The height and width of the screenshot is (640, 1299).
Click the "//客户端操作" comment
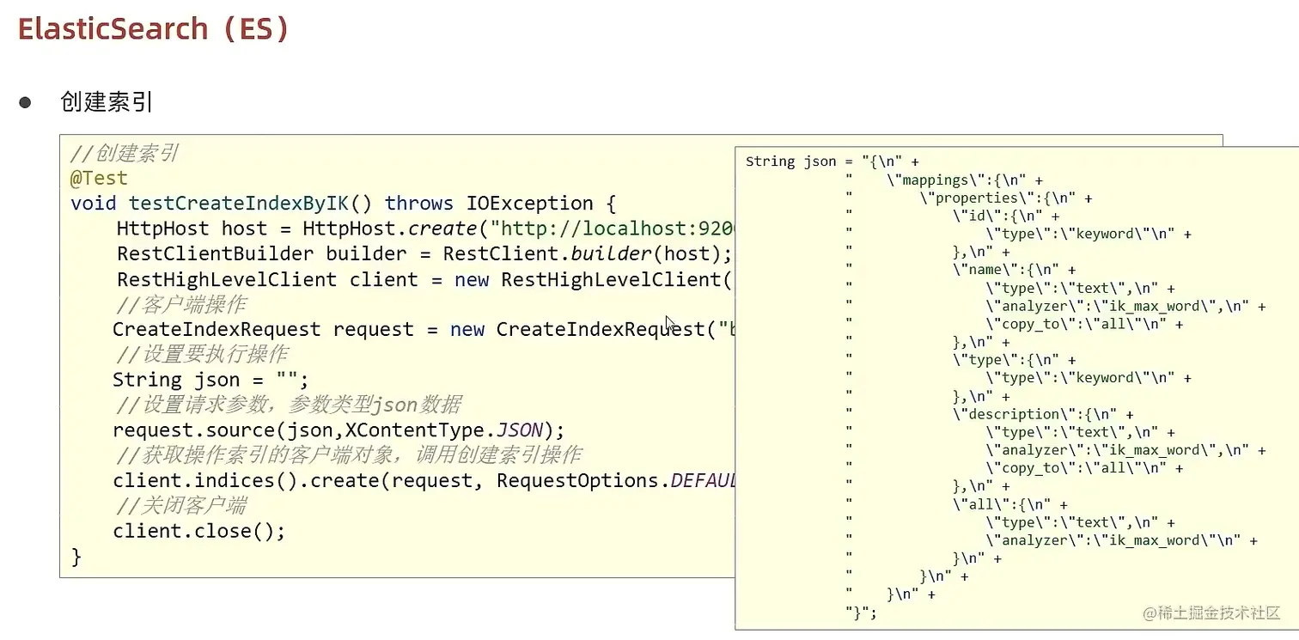tap(182, 304)
